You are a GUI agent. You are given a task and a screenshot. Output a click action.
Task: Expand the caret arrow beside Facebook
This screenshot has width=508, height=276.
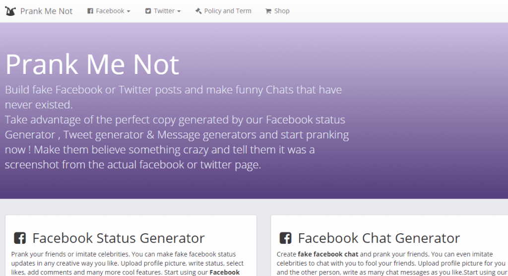(x=128, y=11)
